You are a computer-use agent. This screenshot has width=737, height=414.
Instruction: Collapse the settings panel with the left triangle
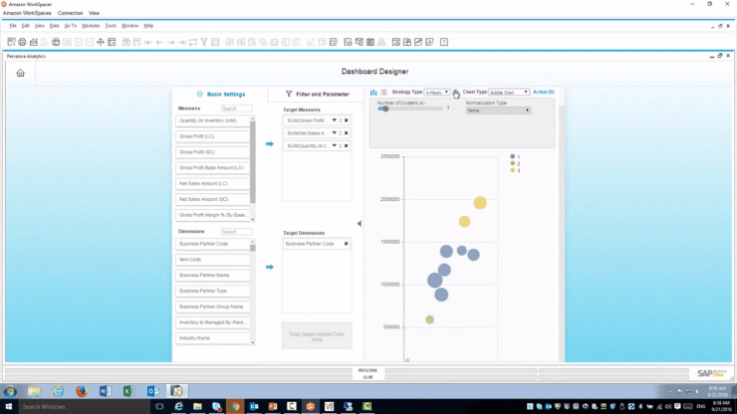[359, 224]
